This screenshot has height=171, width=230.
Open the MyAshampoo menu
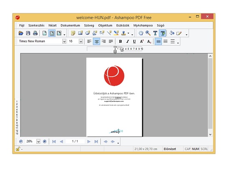point(143,26)
